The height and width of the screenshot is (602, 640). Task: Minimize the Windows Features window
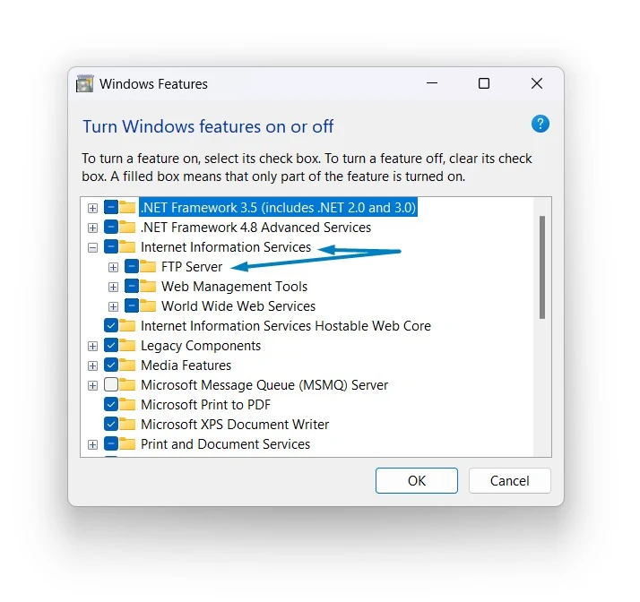[432, 83]
